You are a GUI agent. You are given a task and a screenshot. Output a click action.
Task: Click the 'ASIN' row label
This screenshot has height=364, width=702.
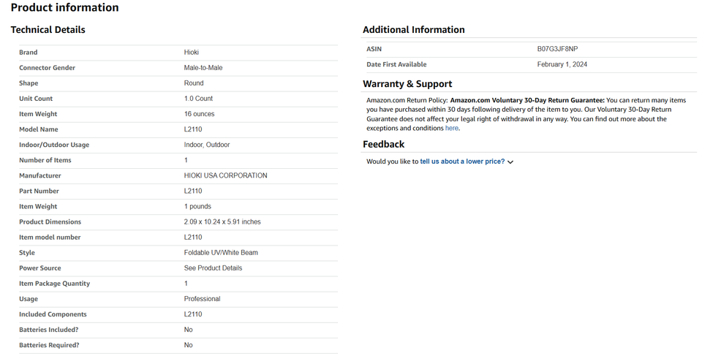coord(374,49)
